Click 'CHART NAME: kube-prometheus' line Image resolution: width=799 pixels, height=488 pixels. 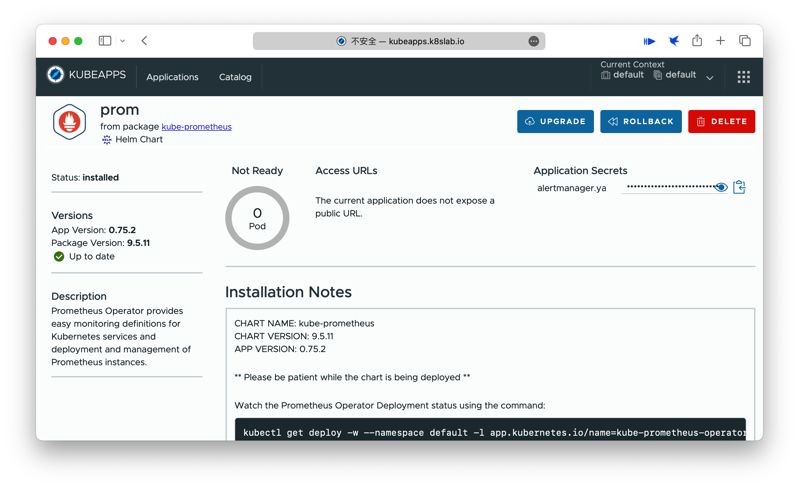[304, 324]
